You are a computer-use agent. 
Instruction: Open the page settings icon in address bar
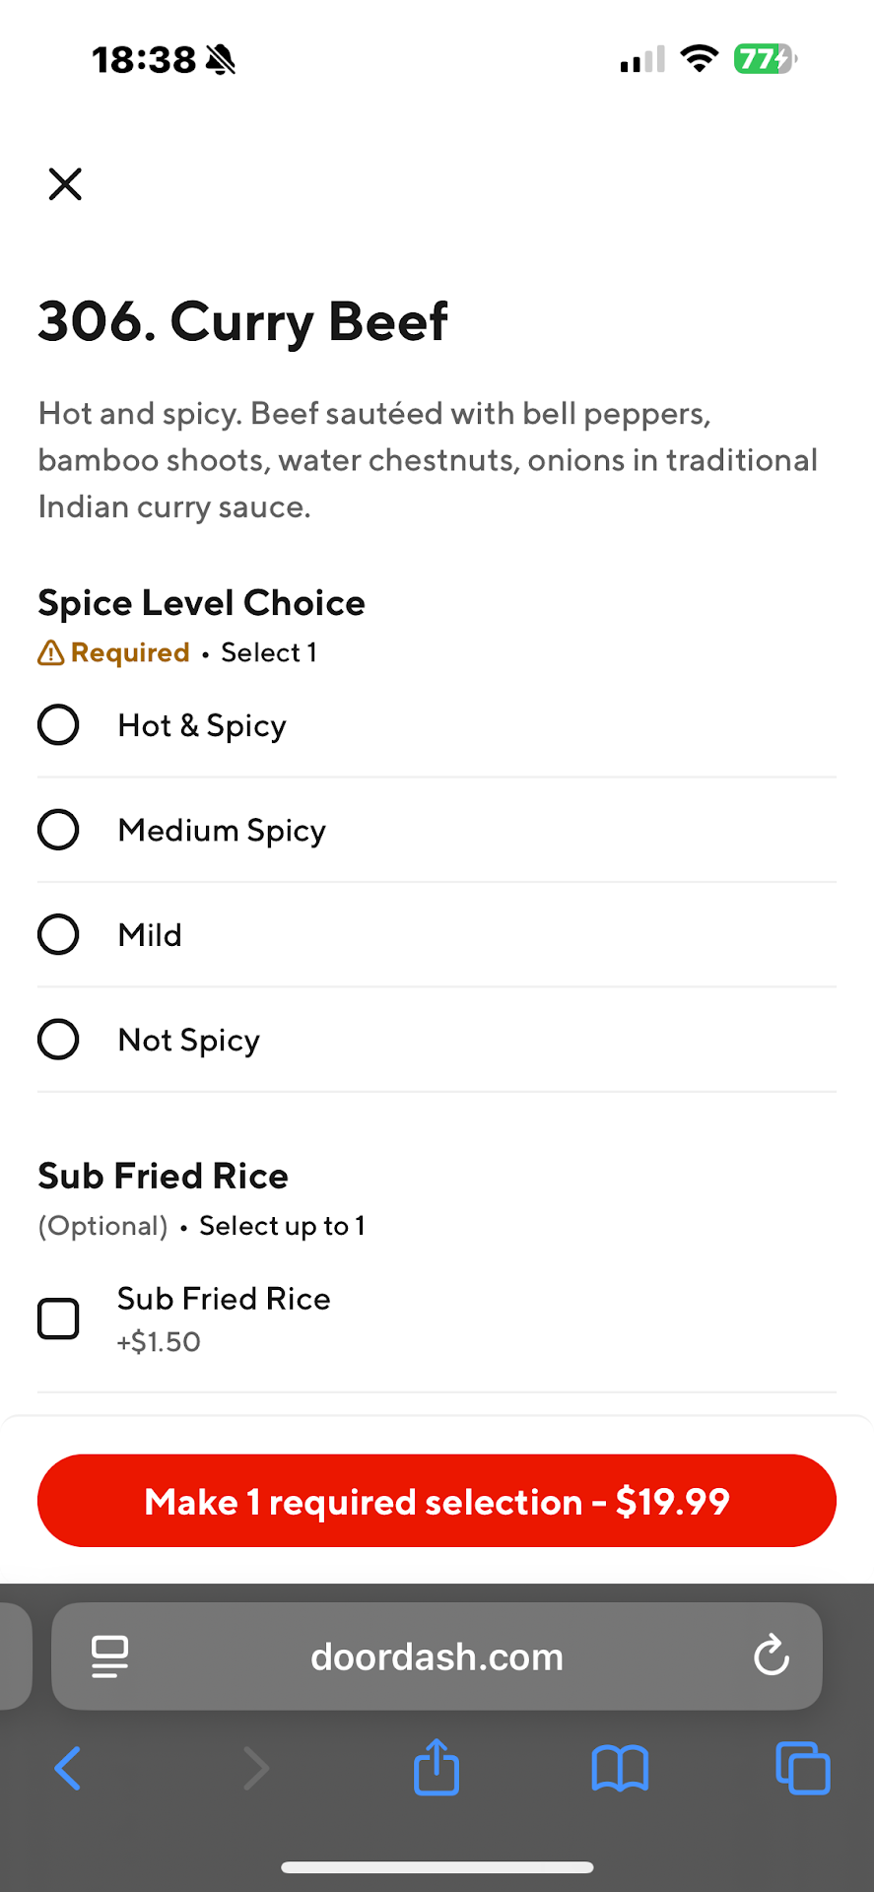tap(109, 1655)
